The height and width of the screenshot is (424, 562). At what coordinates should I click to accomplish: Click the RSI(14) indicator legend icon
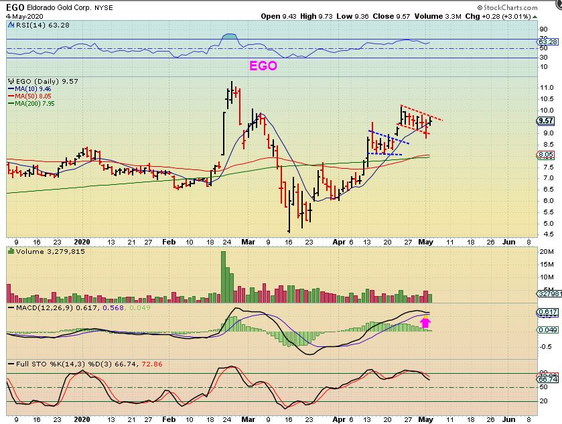(11, 25)
